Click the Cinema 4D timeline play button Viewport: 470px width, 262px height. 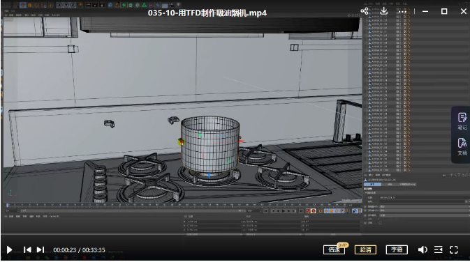coord(284,211)
